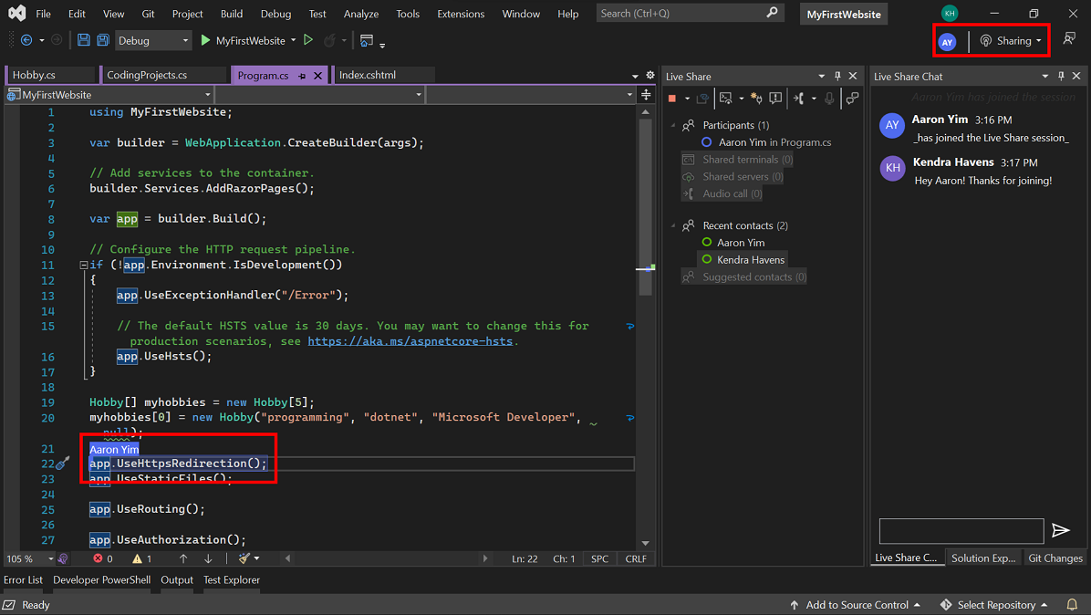
Task: Click the Start audio call phone icon
Action: (799, 99)
